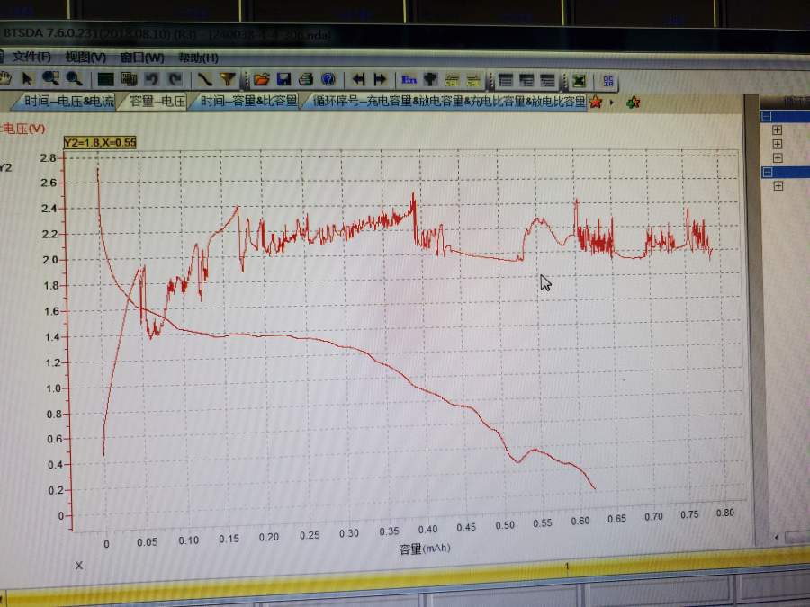Save data with the floppy disk icon
The height and width of the screenshot is (607, 810).
283,79
